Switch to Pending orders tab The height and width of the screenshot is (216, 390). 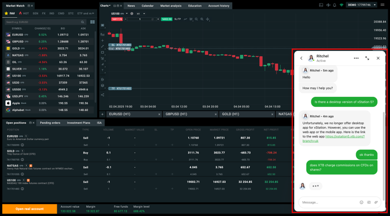click(x=50, y=123)
